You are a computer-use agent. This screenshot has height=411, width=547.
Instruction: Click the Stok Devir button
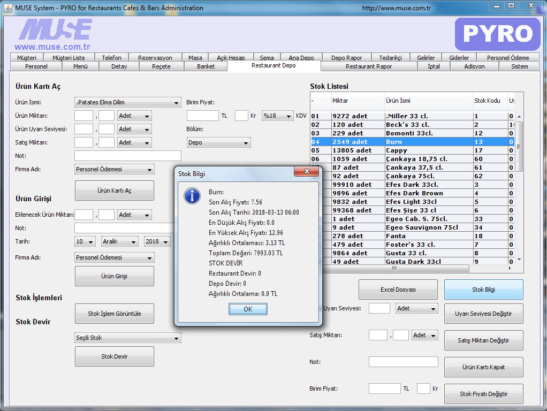coord(115,356)
